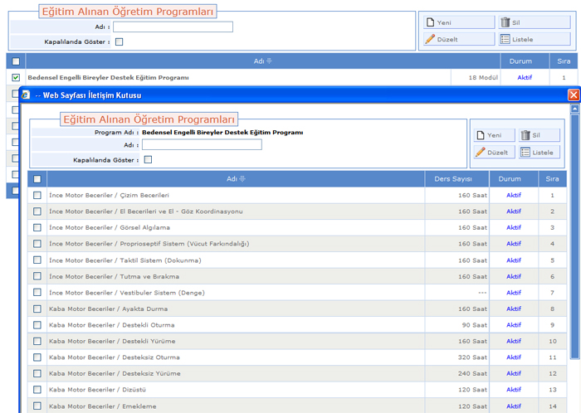Click Aktif status for Görsel Algılama row

(x=514, y=227)
